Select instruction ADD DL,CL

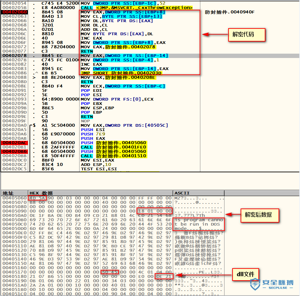[94, 29]
